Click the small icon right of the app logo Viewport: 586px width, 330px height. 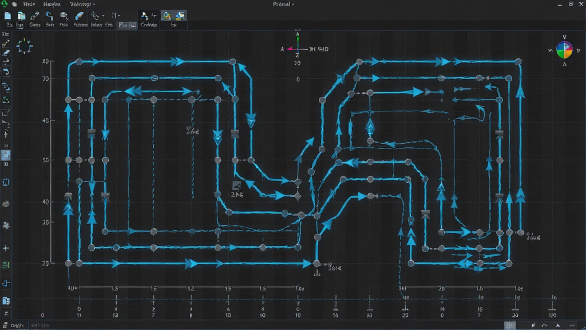tap(14, 4)
